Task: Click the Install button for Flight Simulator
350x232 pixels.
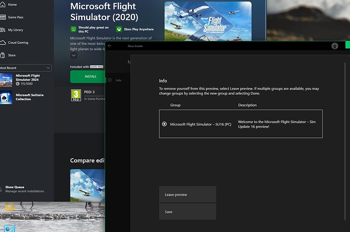Action: coord(88,76)
